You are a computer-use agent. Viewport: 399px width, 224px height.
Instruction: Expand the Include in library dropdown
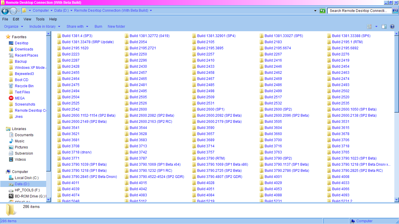coord(45,27)
